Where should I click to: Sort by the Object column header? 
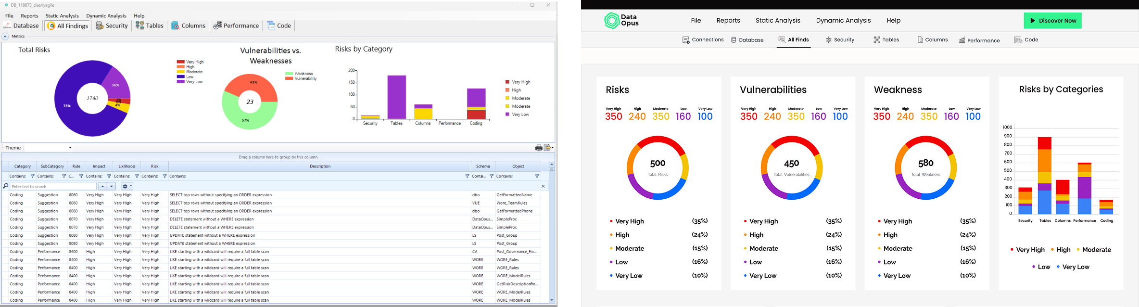pos(518,166)
